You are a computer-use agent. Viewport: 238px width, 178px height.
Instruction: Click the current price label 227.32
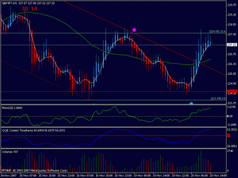coord(232,45)
